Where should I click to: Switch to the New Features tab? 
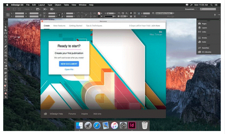[x=59, y=26]
